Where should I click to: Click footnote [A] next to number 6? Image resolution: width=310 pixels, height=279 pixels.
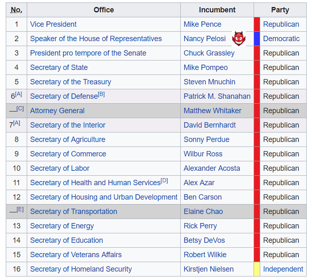(x=19, y=94)
